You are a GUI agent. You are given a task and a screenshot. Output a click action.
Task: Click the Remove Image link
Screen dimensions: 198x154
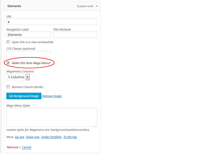(x=52, y=96)
